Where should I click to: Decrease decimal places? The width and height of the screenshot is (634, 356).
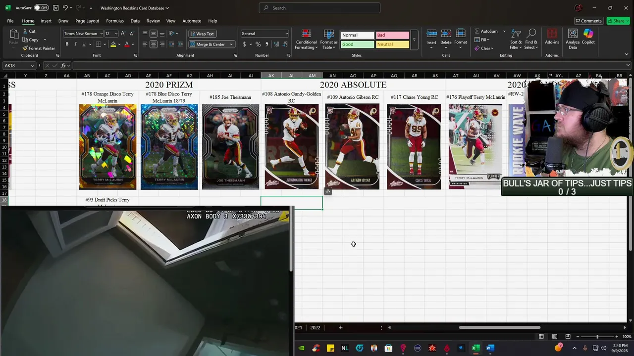click(286, 44)
